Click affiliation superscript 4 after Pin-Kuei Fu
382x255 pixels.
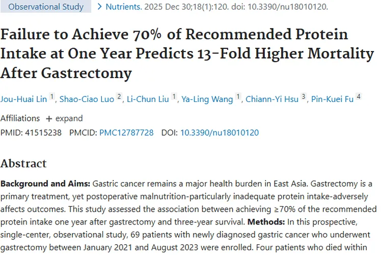tap(359, 96)
